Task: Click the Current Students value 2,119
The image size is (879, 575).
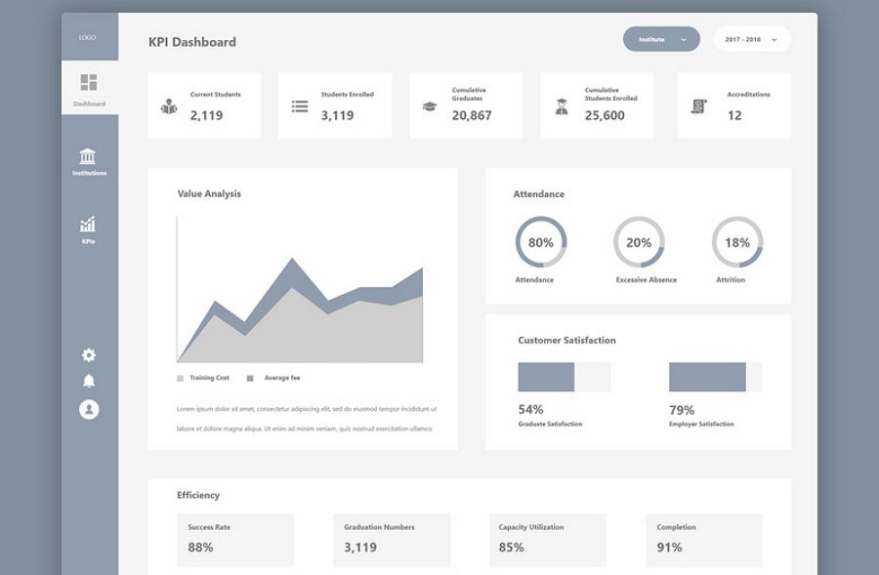Action: pos(206,115)
